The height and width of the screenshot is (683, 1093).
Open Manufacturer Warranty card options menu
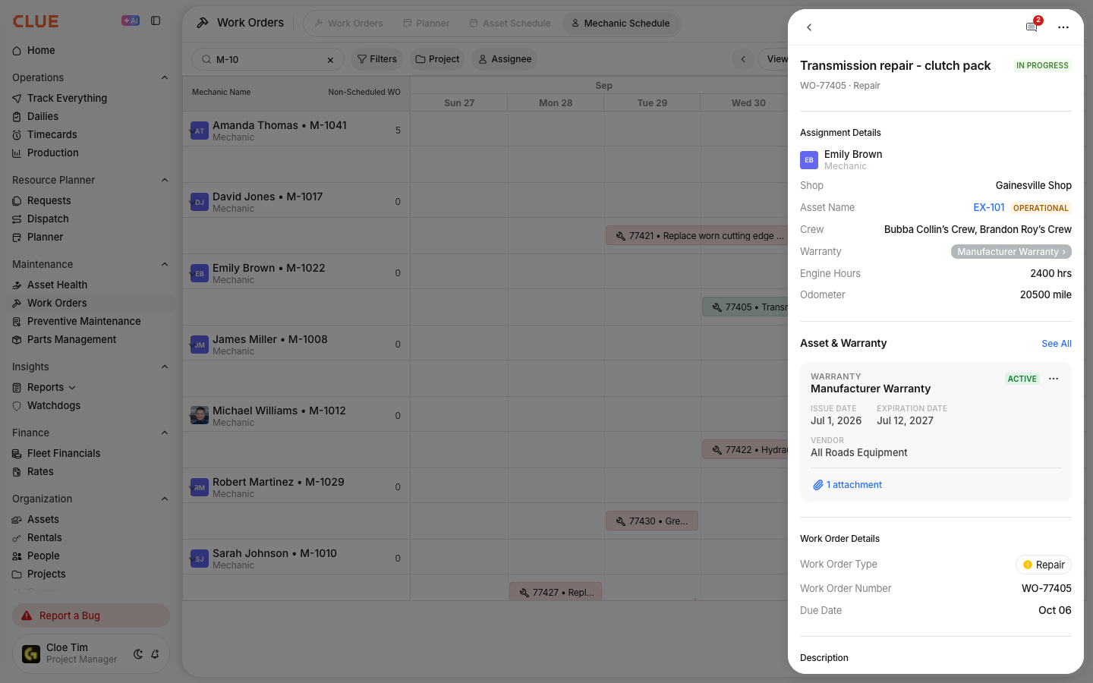click(x=1054, y=379)
